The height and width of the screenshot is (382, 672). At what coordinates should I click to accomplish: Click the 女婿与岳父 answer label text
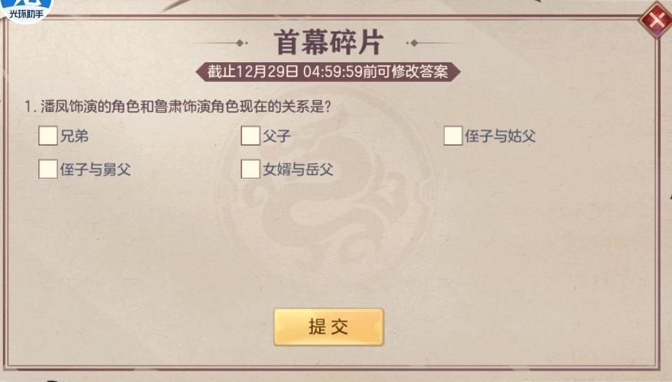[297, 169]
